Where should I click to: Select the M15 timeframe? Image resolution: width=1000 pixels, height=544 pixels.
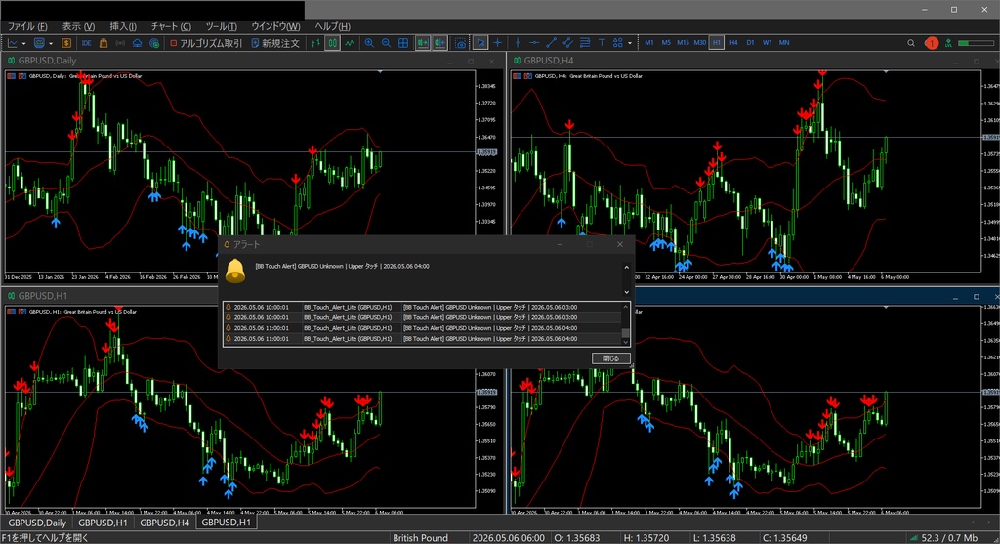coord(683,43)
